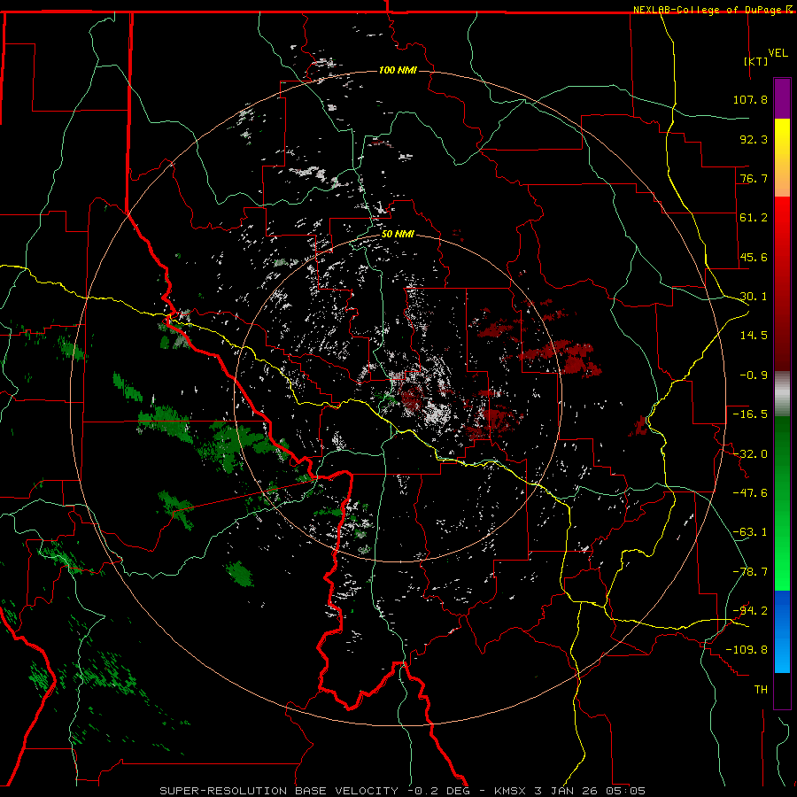Viewport: 797px width, 797px height.
Task: Select the -47.6 value on velocity scale
Action: pyautogui.click(x=750, y=493)
